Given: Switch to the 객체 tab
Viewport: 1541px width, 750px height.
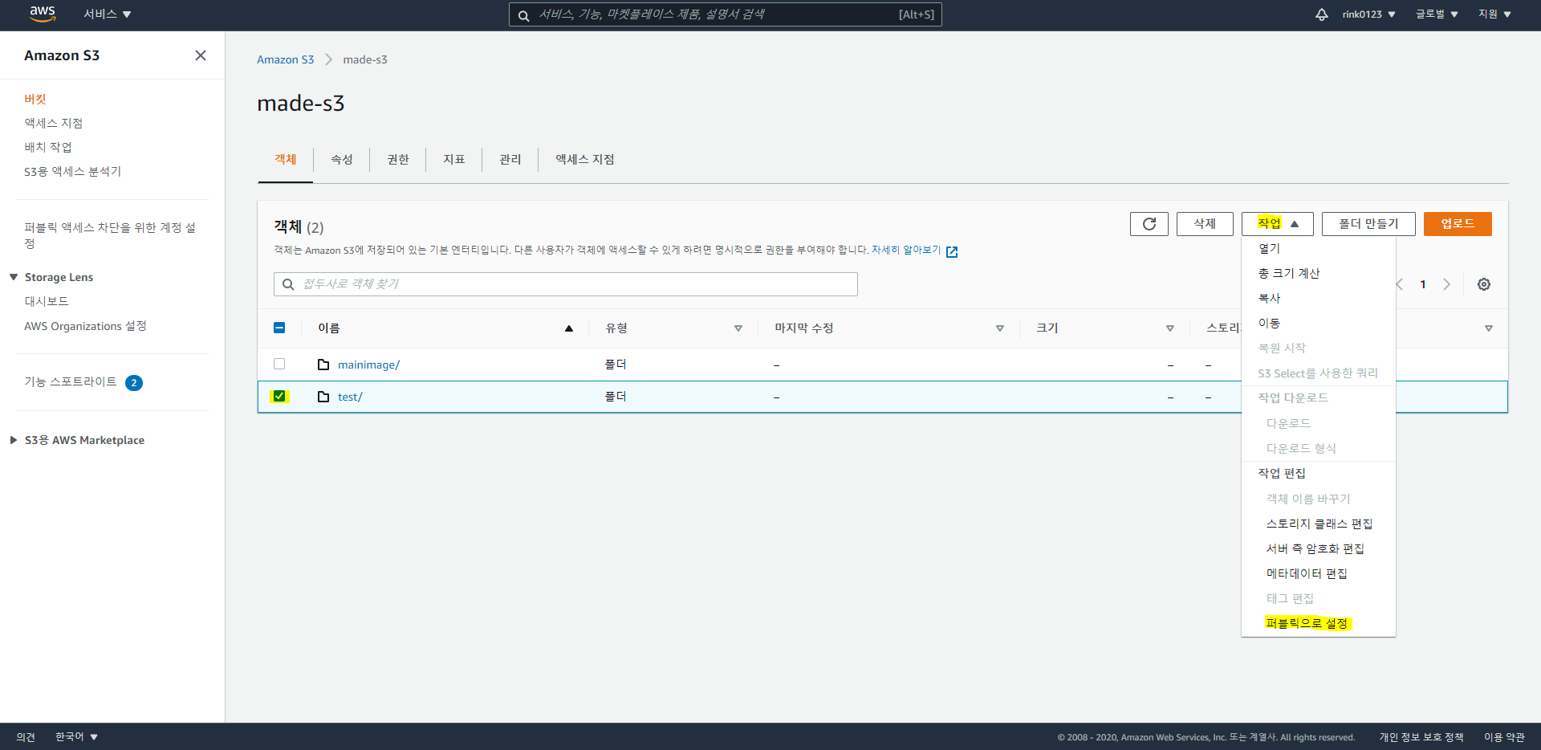Looking at the screenshot, I should (x=286, y=159).
